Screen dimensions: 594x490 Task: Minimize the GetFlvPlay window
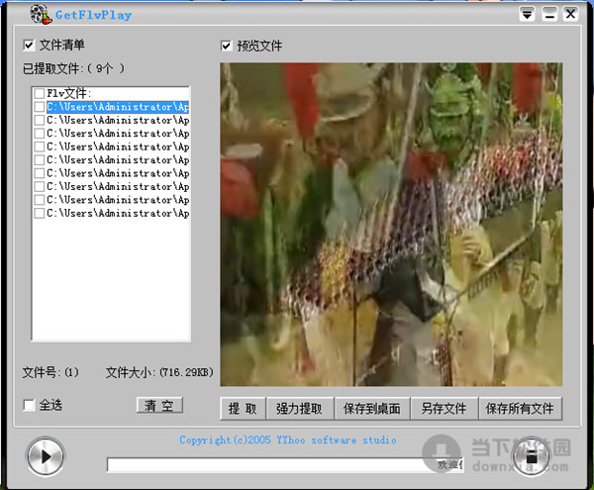(549, 15)
